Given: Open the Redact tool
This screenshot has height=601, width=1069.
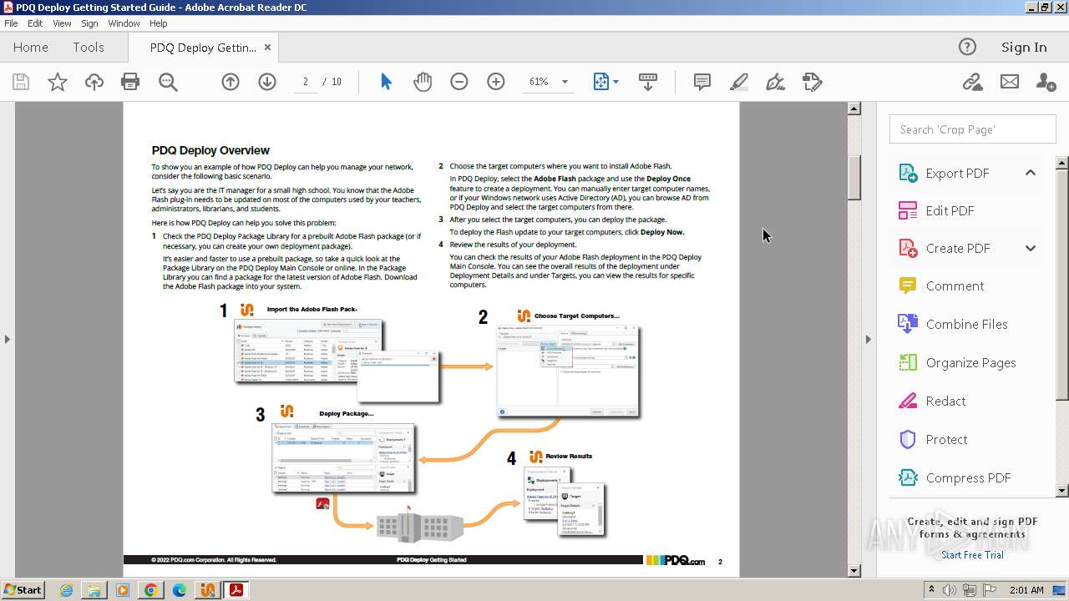Looking at the screenshot, I should pyautogui.click(x=945, y=401).
